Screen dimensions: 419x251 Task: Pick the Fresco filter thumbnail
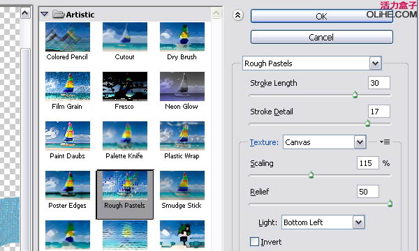[x=125, y=86]
